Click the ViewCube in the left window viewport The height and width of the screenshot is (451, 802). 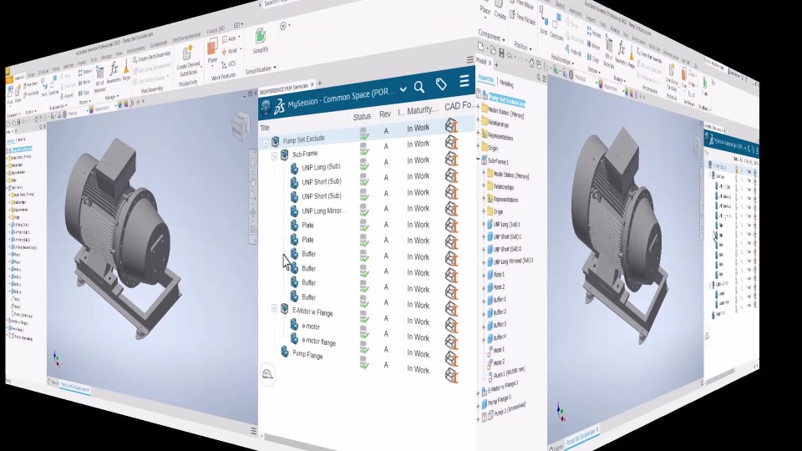pyautogui.click(x=240, y=126)
